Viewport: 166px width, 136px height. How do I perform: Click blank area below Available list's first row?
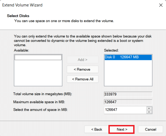38,74
